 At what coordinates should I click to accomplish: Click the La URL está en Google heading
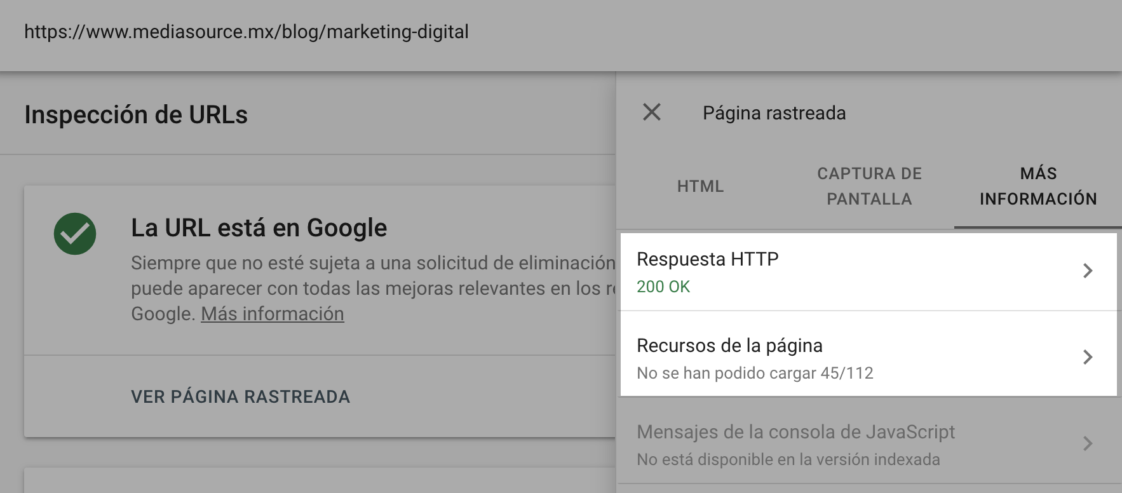coord(259,227)
